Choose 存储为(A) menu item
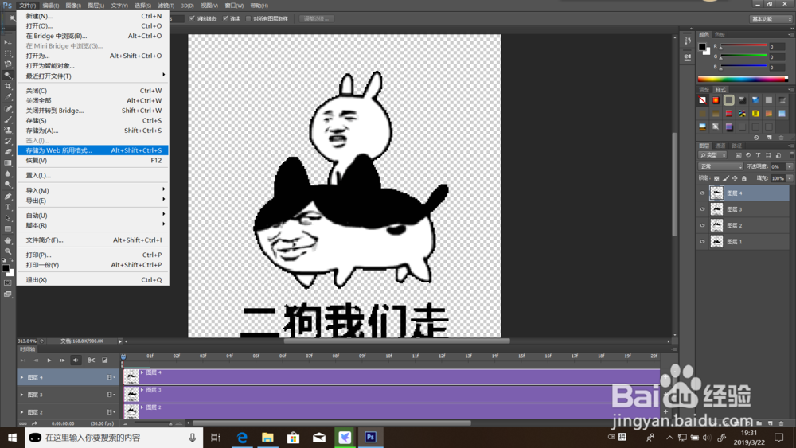The width and height of the screenshot is (796, 448). [93, 131]
